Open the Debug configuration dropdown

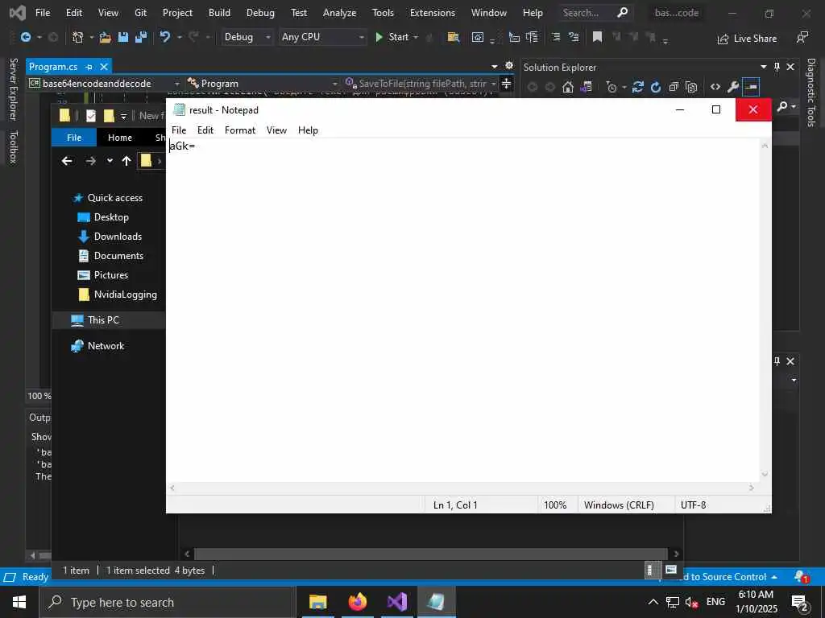[x=247, y=37]
